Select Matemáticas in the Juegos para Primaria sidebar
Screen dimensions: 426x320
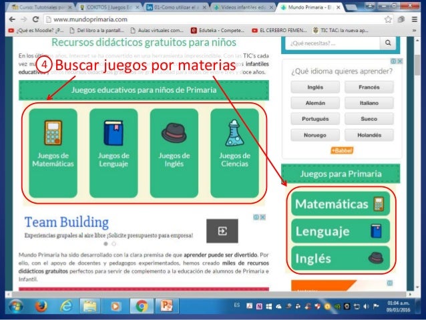[x=341, y=204]
